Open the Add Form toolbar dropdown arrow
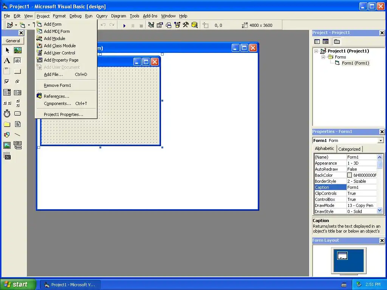The height and width of the screenshot is (290, 387). pos(29,25)
